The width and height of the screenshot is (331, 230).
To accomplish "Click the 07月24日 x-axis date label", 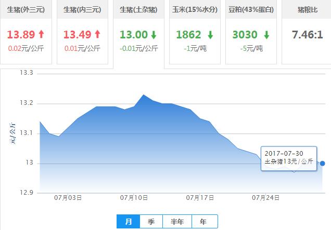I will [x=266, y=198].
